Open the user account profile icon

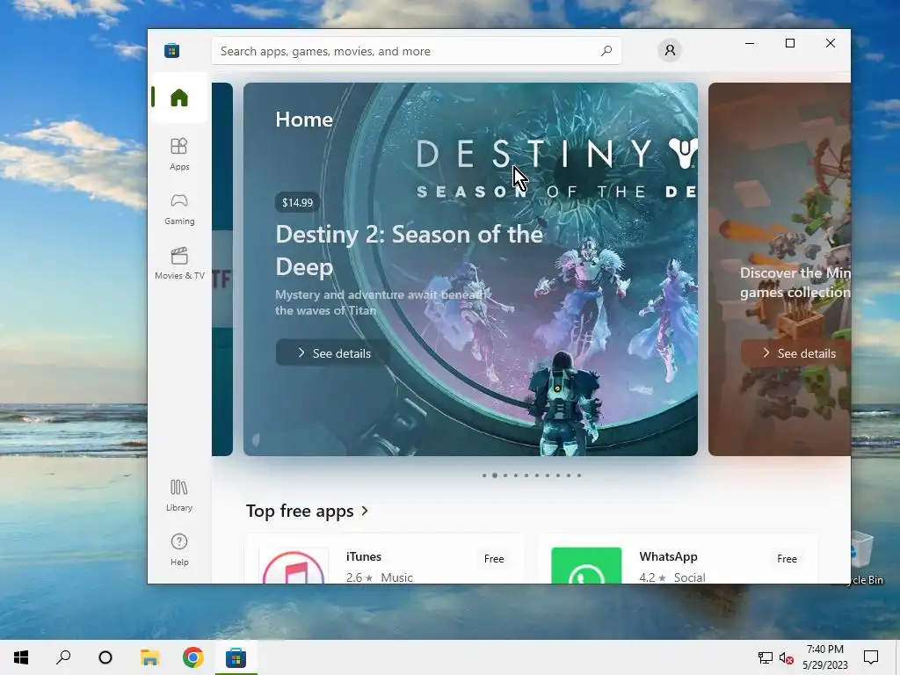click(x=669, y=50)
